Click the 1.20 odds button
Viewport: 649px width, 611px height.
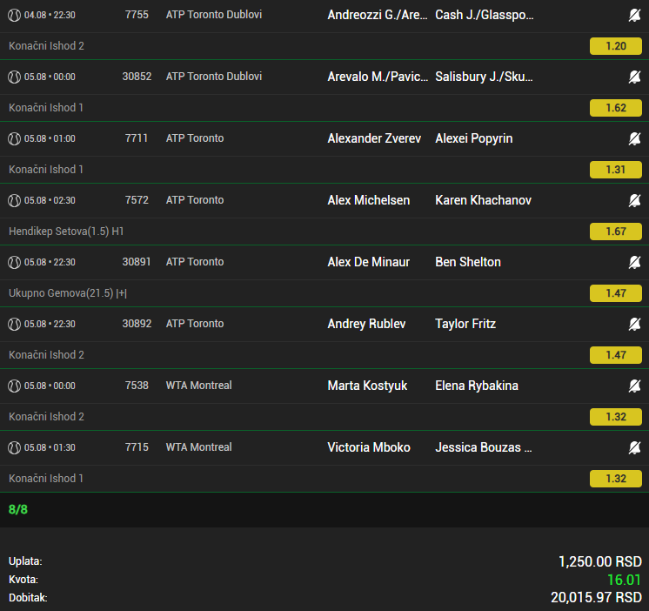[x=615, y=46]
